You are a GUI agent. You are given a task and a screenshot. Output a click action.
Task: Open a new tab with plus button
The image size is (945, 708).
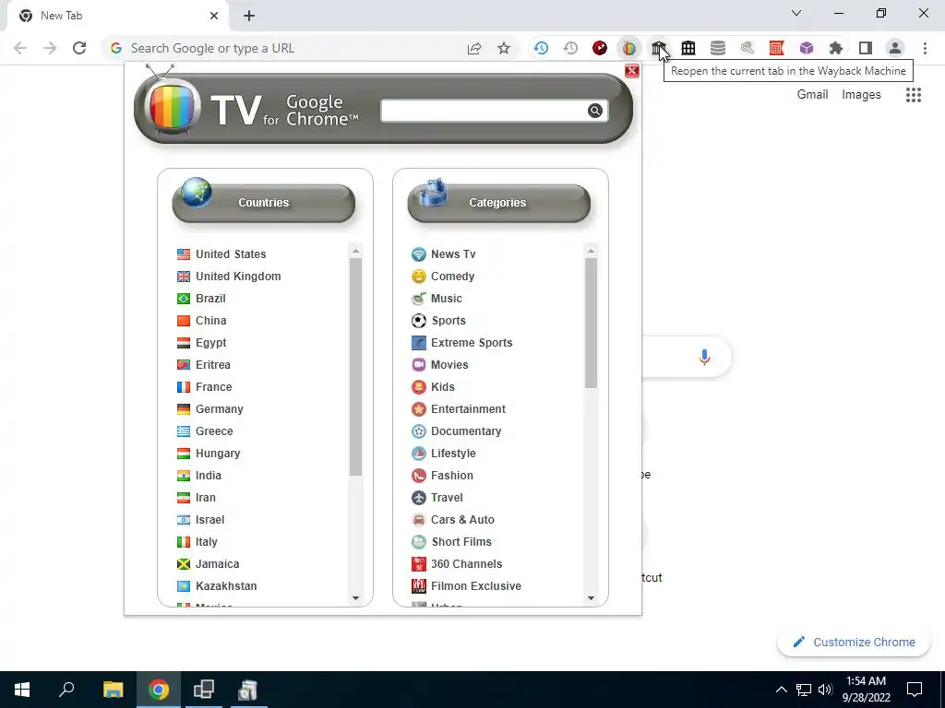pos(249,16)
